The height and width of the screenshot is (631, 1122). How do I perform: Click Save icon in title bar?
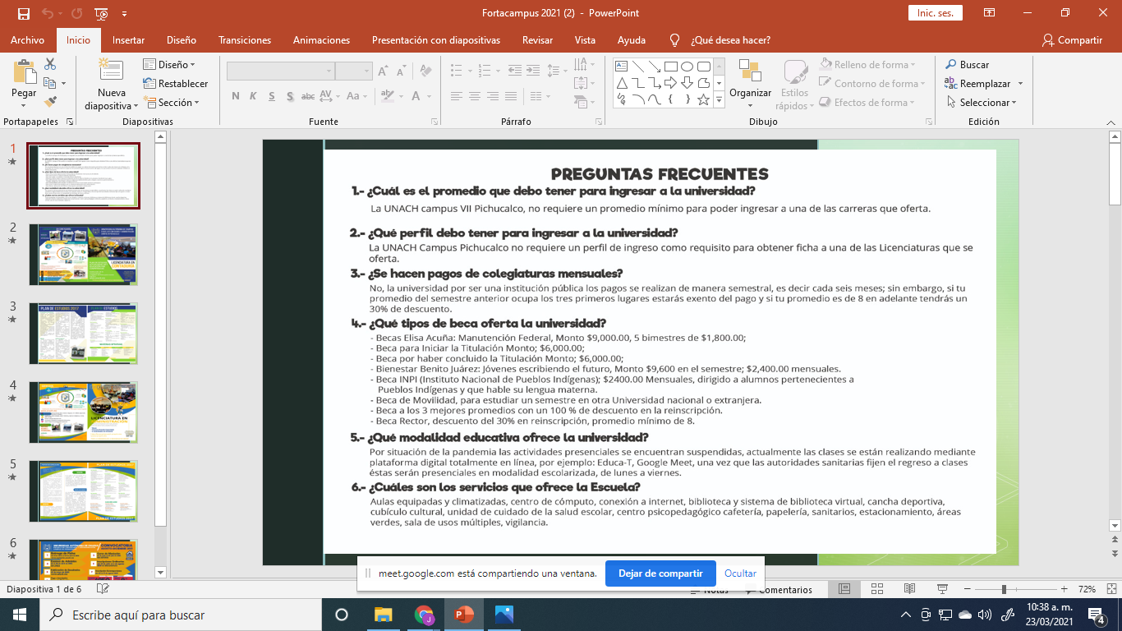pos(24,14)
